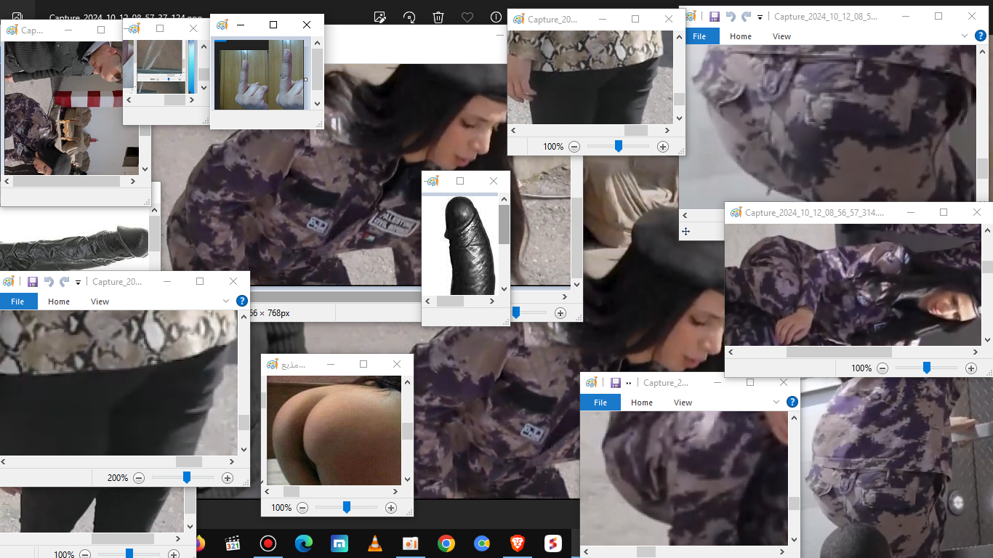Image resolution: width=993 pixels, height=558 pixels.
Task: Expand the ribbon chevron in top-right Paint window
Action: click(965, 36)
